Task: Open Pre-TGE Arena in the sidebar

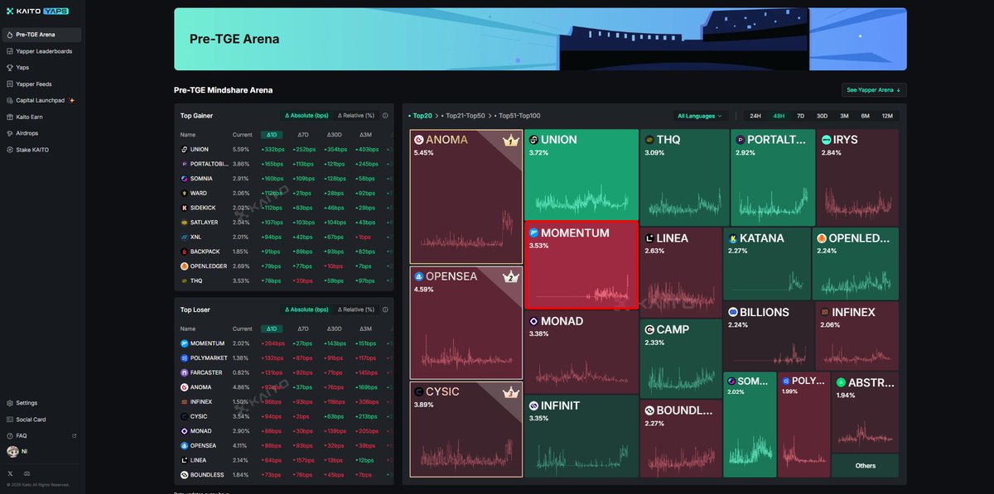Action: coord(41,35)
